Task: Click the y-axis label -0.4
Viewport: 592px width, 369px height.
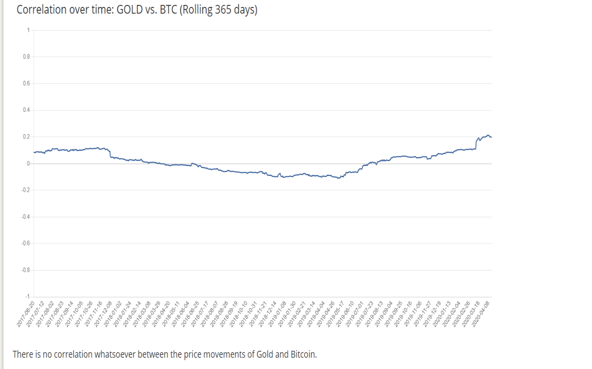Action: point(26,217)
